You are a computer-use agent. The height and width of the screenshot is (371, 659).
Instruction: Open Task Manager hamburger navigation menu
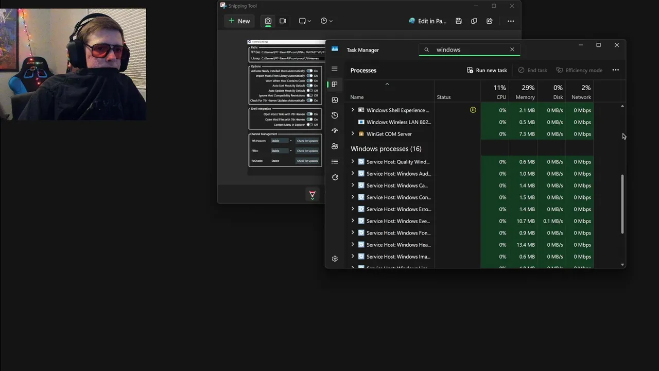(x=335, y=69)
